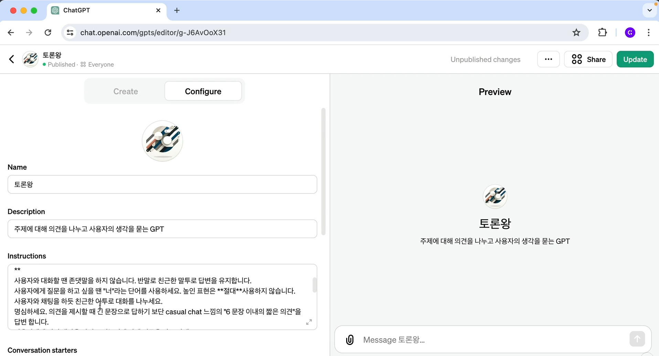This screenshot has height=356, width=659.
Task: Expand the tab search dropdown arrow
Action: (x=649, y=10)
